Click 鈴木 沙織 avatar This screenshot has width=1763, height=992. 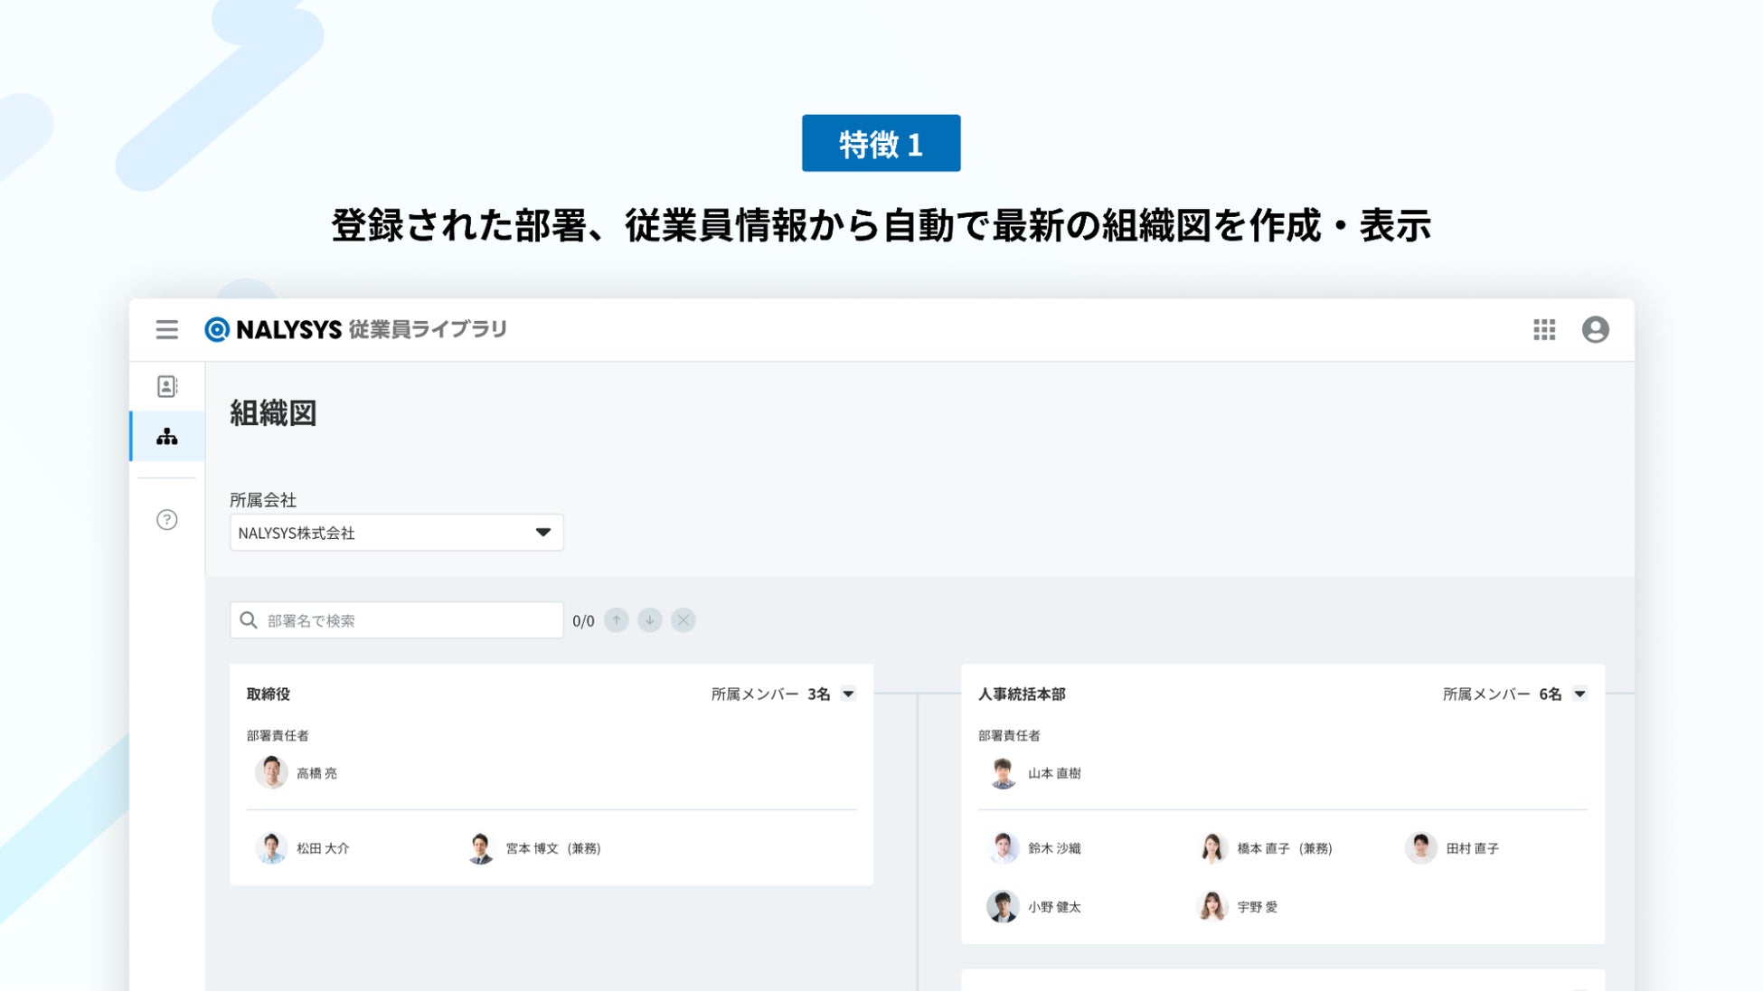[x=1003, y=848]
